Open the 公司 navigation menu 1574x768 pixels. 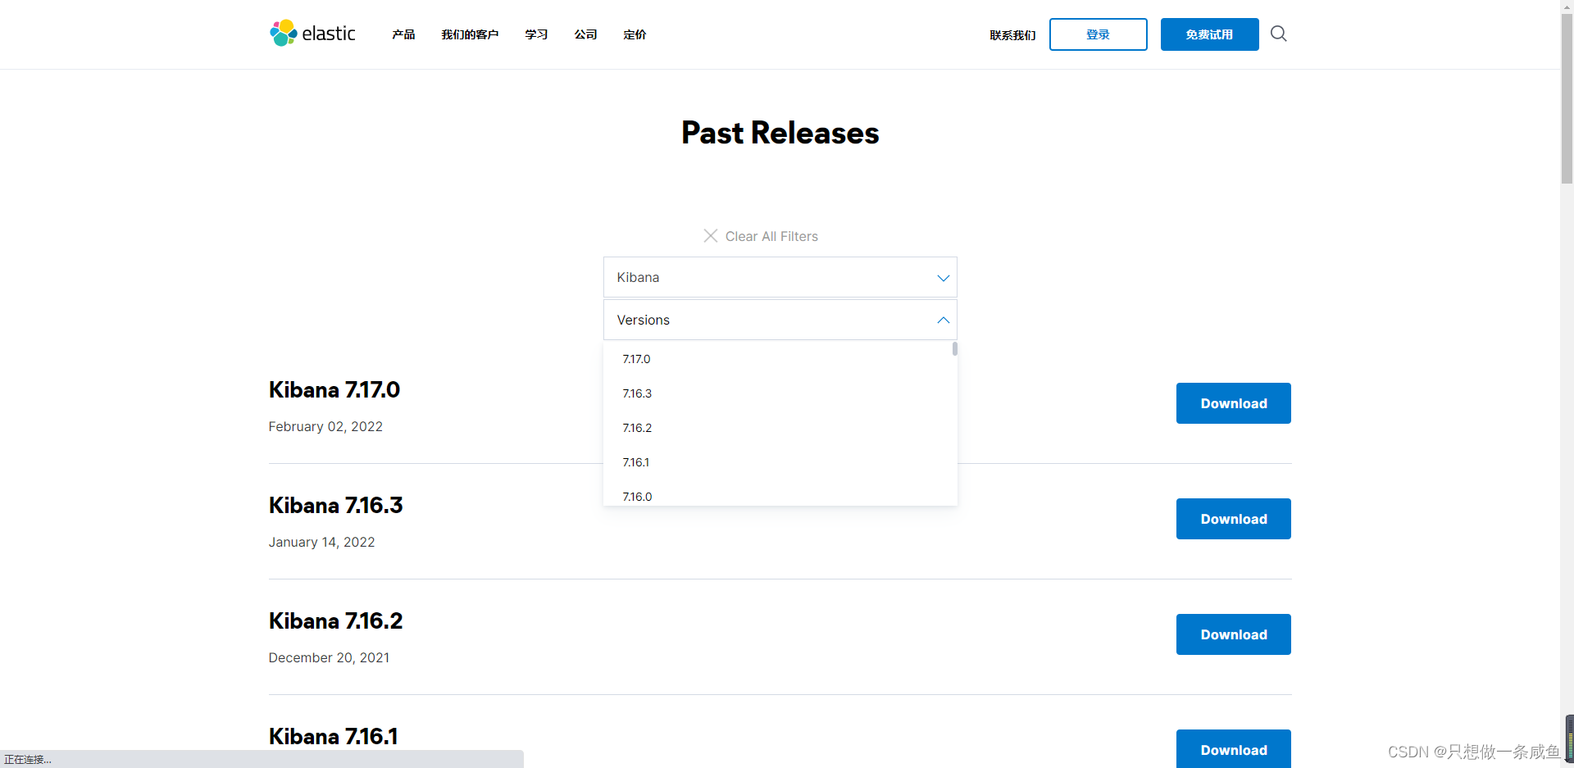(x=585, y=34)
